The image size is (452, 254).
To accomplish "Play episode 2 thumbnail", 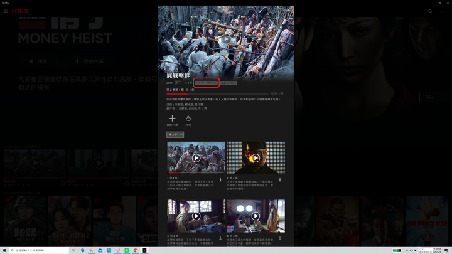I will [x=256, y=158].
